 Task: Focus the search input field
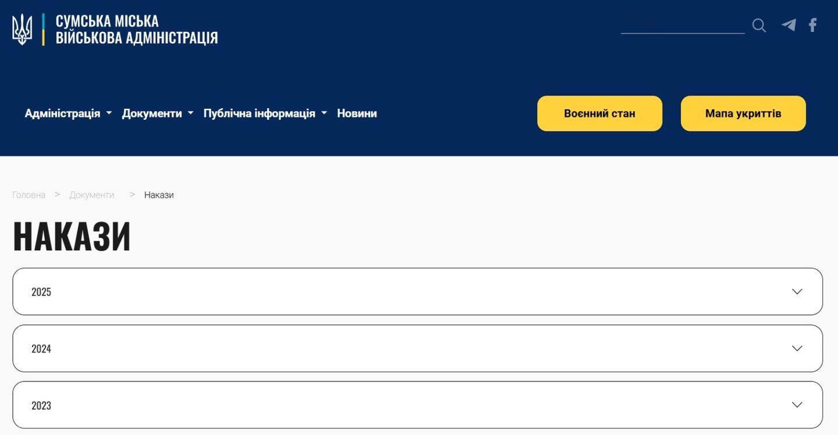pos(682,25)
